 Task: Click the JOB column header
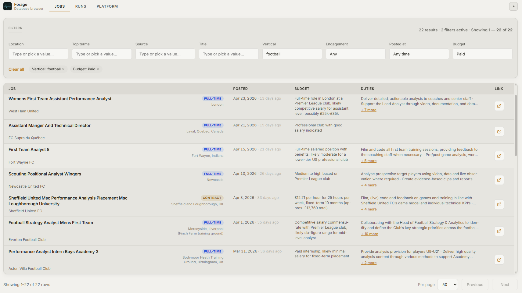pos(12,89)
